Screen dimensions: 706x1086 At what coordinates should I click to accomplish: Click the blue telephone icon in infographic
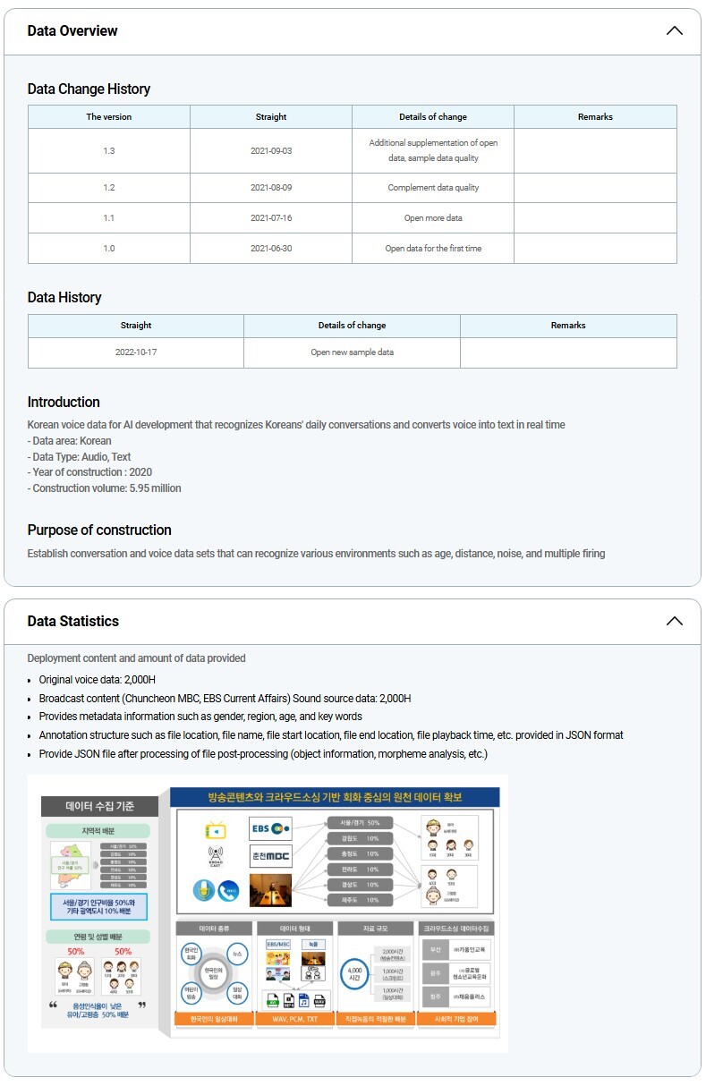point(229,892)
